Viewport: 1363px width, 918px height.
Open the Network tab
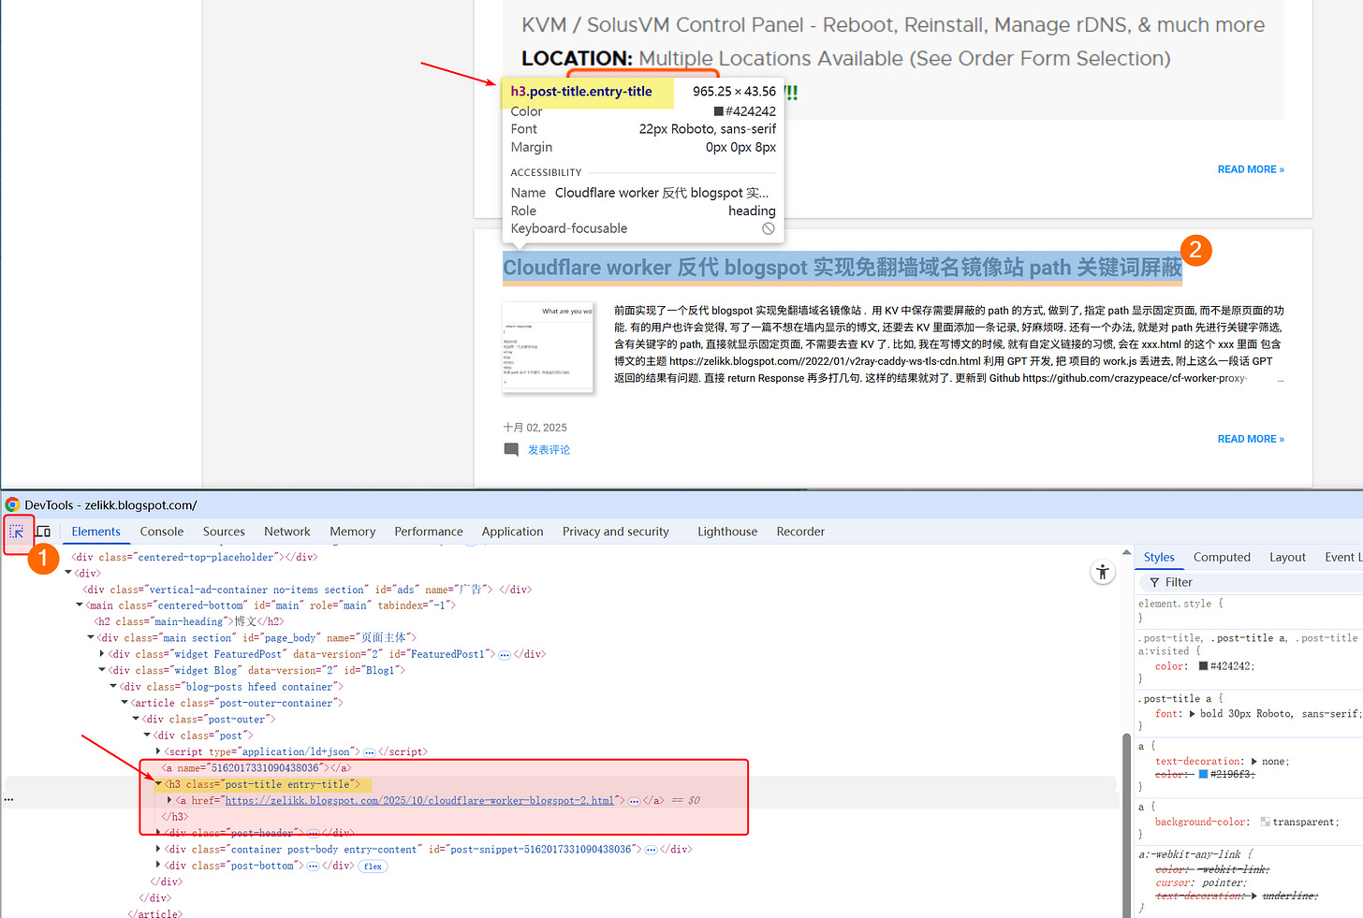(287, 532)
